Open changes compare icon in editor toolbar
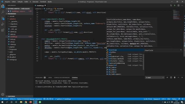 click(x=171, y=5)
